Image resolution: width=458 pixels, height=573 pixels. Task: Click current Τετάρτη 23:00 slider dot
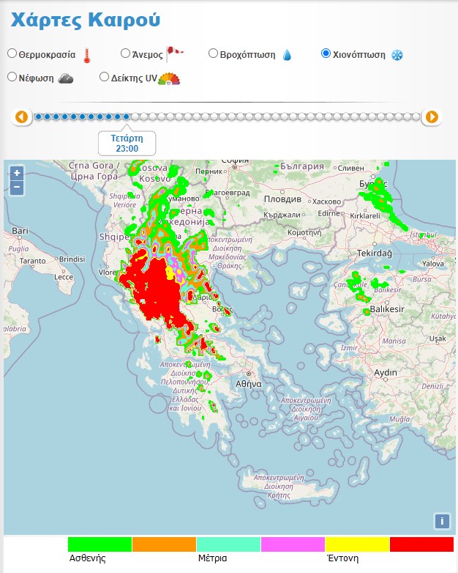click(127, 117)
